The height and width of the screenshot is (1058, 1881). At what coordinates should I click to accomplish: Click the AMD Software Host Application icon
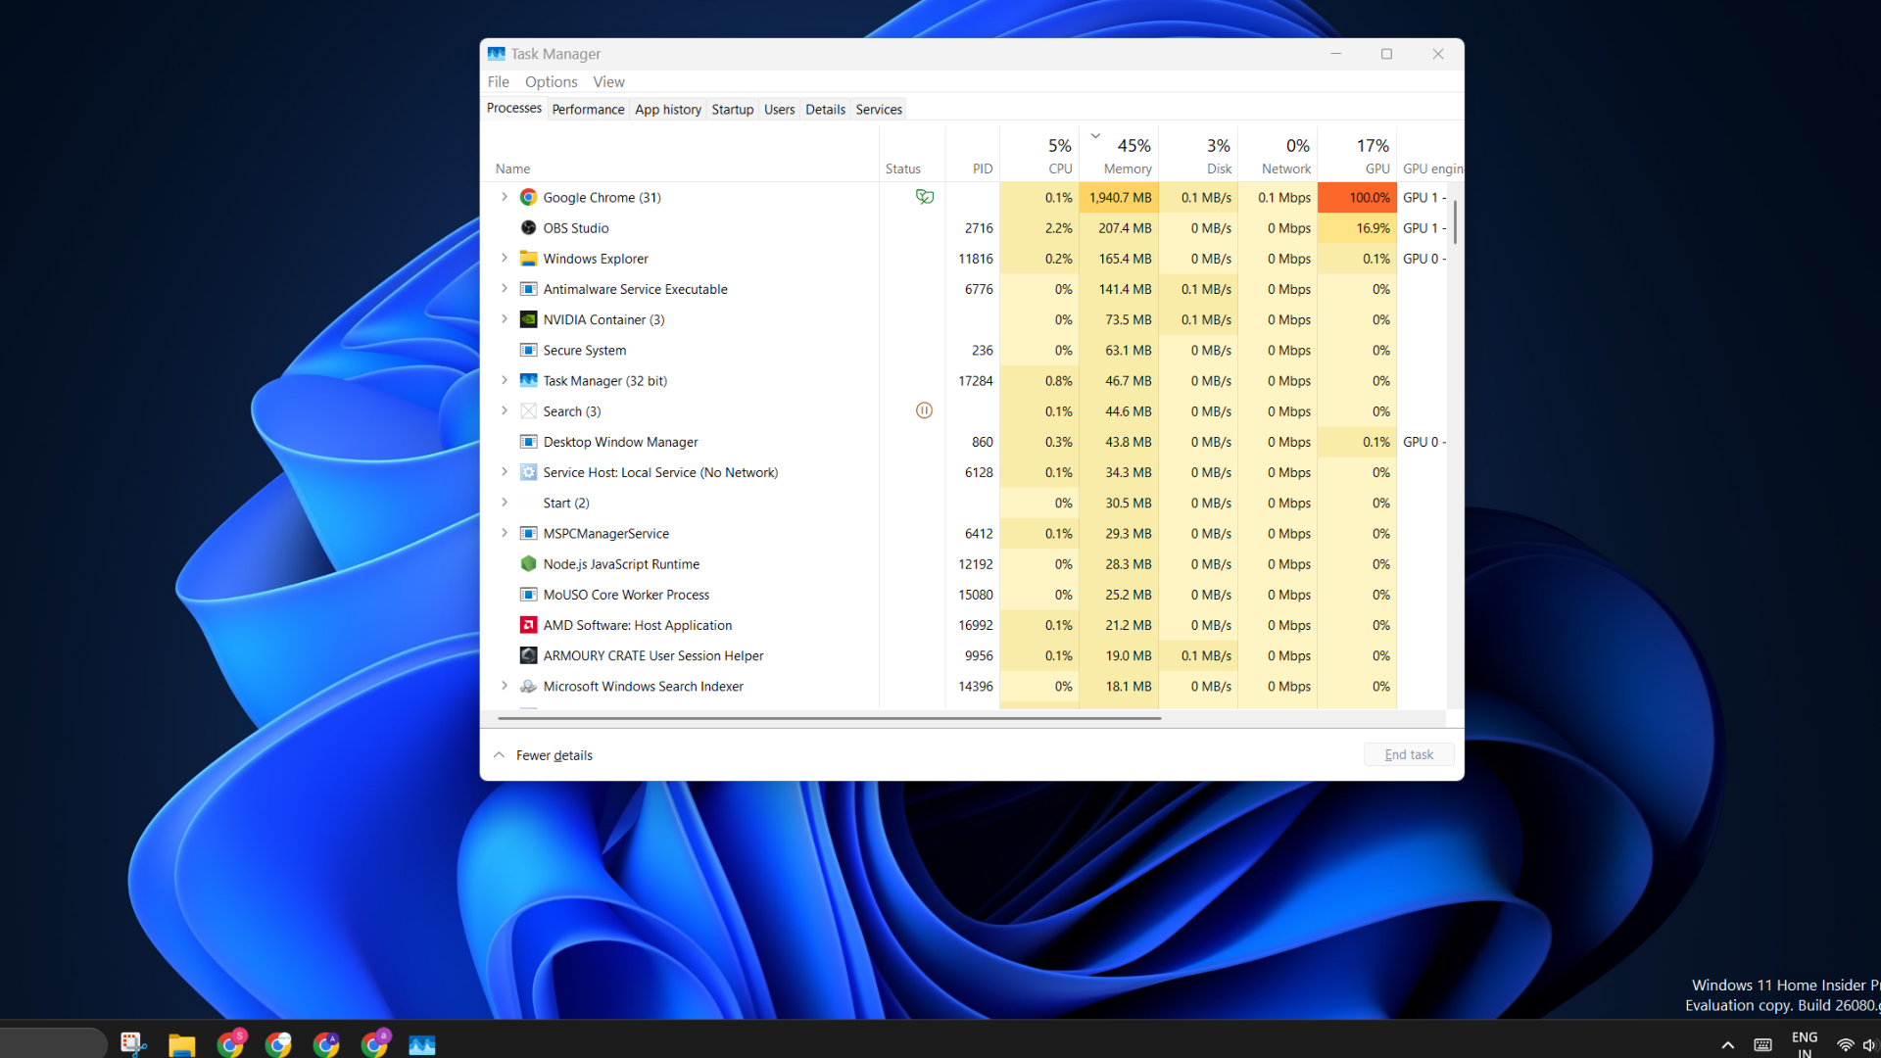[528, 625]
